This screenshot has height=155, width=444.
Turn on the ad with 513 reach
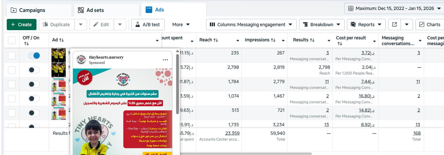[x=34, y=113]
